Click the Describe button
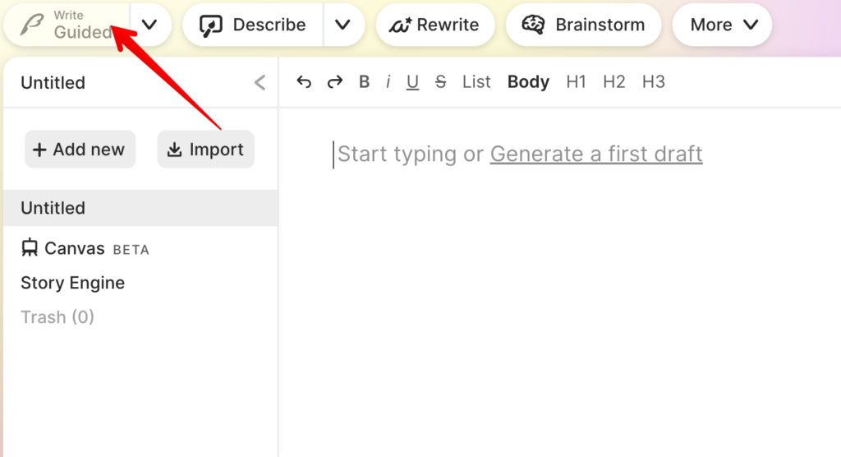The height and width of the screenshot is (457, 841). (253, 25)
